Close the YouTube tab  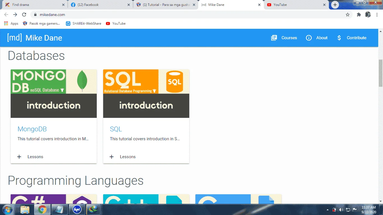click(324, 5)
